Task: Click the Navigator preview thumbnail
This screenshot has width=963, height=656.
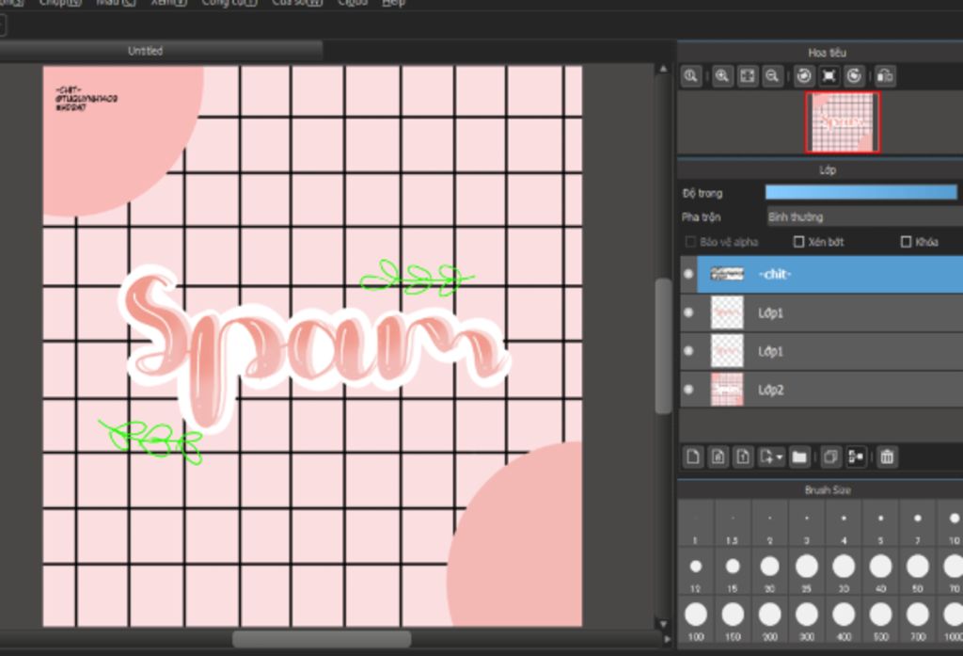Action: tap(843, 121)
